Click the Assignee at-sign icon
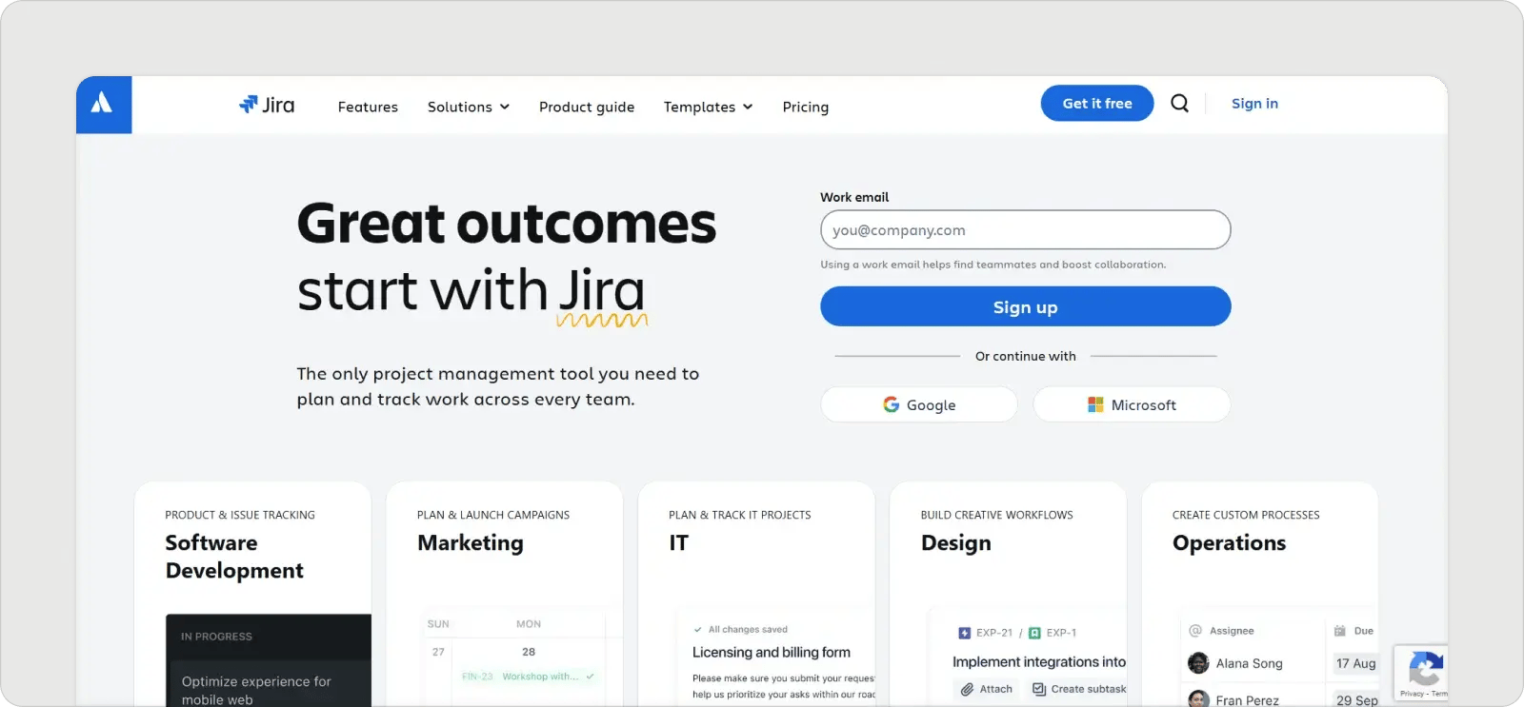 click(x=1195, y=630)
